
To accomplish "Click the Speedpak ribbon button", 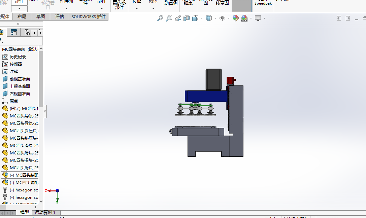I will 263,4.
